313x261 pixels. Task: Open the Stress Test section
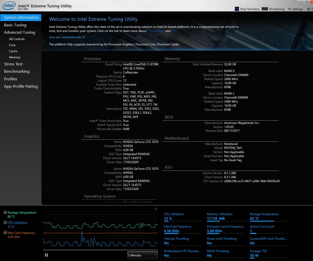13,64
